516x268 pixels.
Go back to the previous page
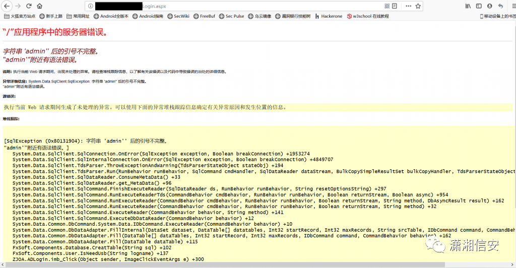pos(7,6)
